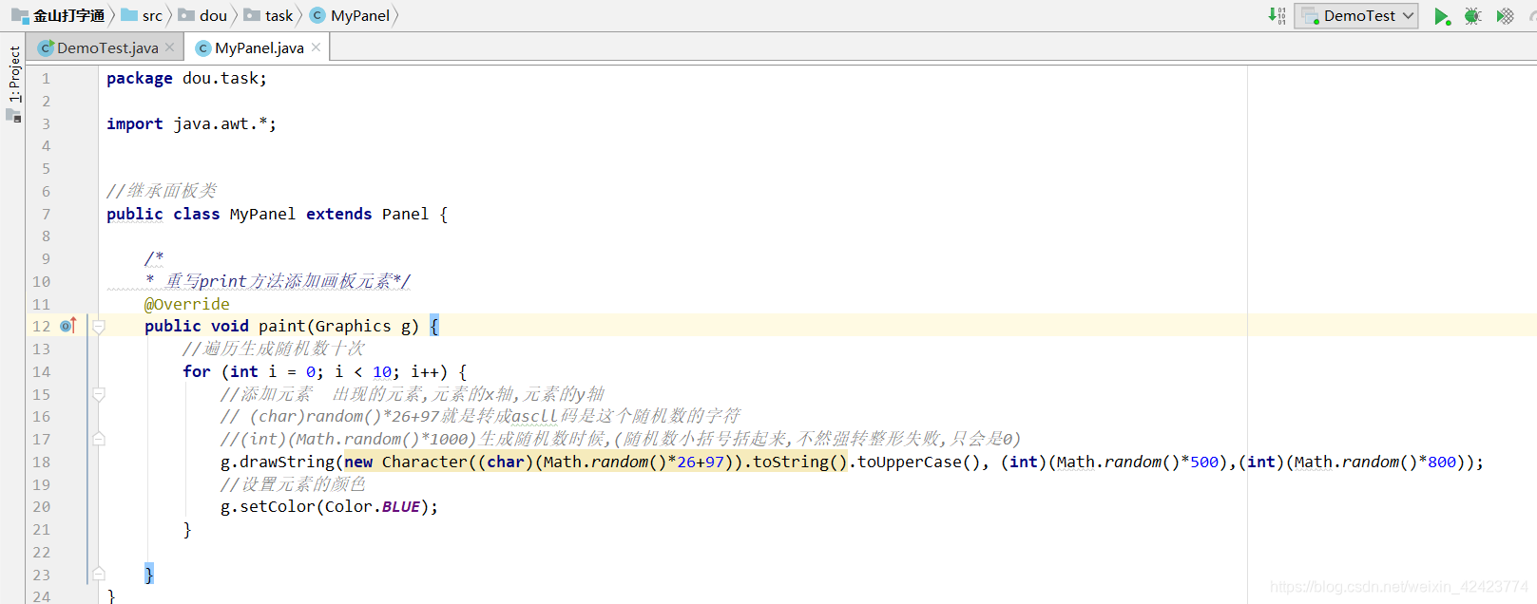Click on 'import java.awt.*;' statement
The height and width of the screenshot is (604, 1537).
(191, 123)
